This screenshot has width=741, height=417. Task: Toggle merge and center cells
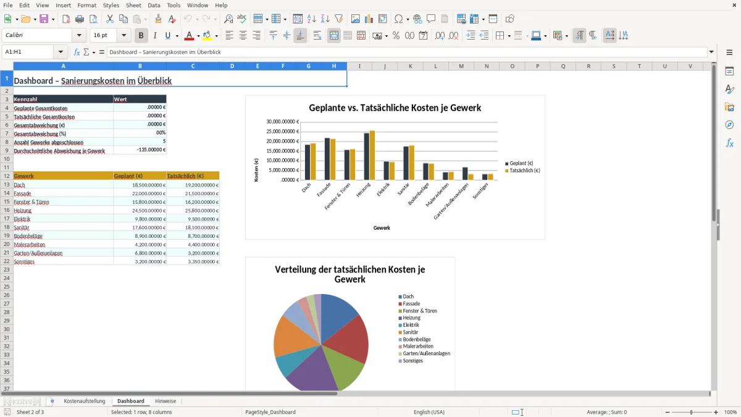334,36
